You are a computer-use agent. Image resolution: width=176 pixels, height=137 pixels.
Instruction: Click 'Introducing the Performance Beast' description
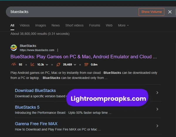63,113
